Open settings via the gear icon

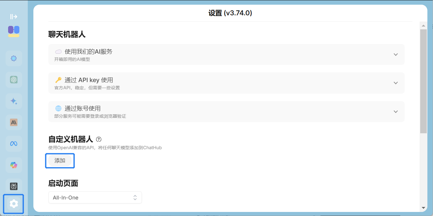click(13, 204)
